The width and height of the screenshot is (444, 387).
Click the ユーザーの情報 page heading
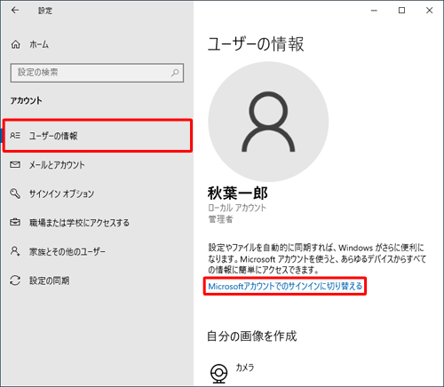click(x=256, y=44)
